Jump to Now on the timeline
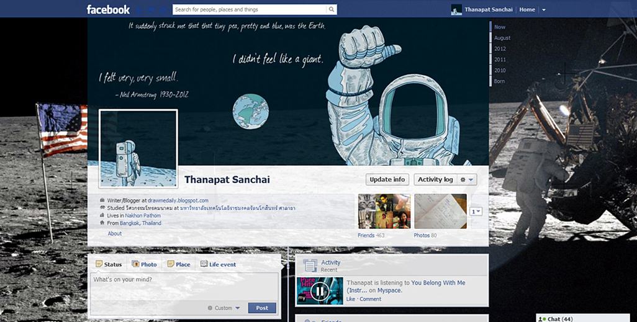This screenshot has width=637, height=322. (500, 27)
